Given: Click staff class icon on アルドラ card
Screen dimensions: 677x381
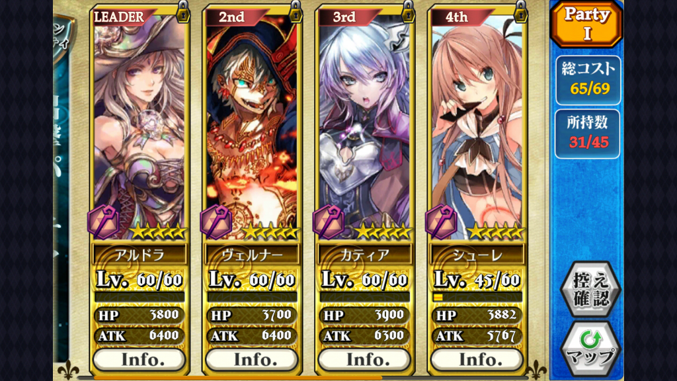Looking at the screenshot, I should coord(104,222).
